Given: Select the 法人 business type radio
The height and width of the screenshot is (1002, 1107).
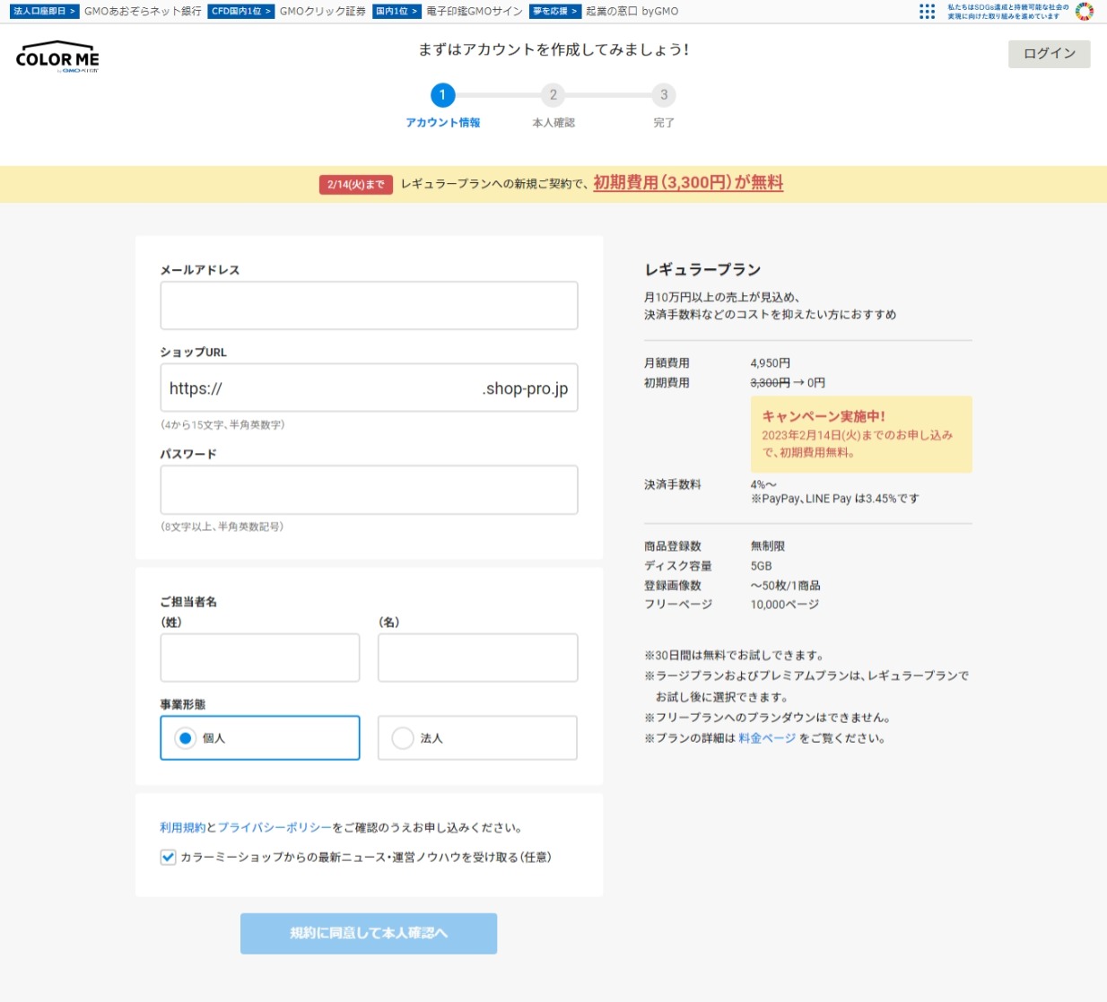Looking at the screenshot, I should [x=403, y=738].
